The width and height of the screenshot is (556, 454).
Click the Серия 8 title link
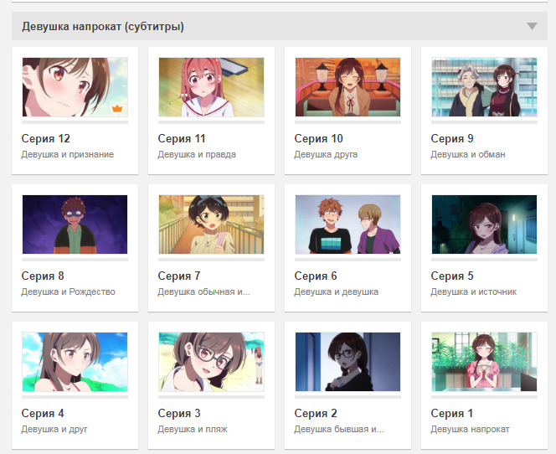point(43,276)
